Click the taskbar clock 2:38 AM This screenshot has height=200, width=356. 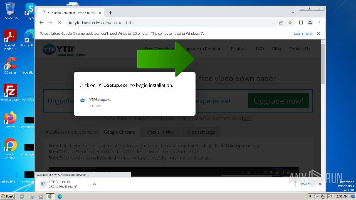(x=342, y=196)
